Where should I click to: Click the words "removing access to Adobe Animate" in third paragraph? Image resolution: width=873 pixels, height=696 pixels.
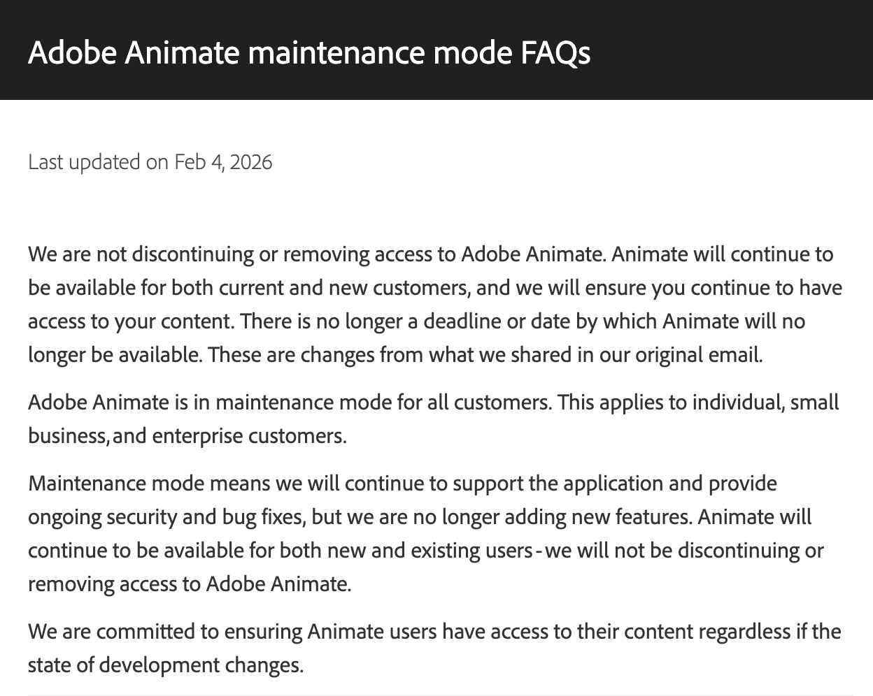coord(189,583)
